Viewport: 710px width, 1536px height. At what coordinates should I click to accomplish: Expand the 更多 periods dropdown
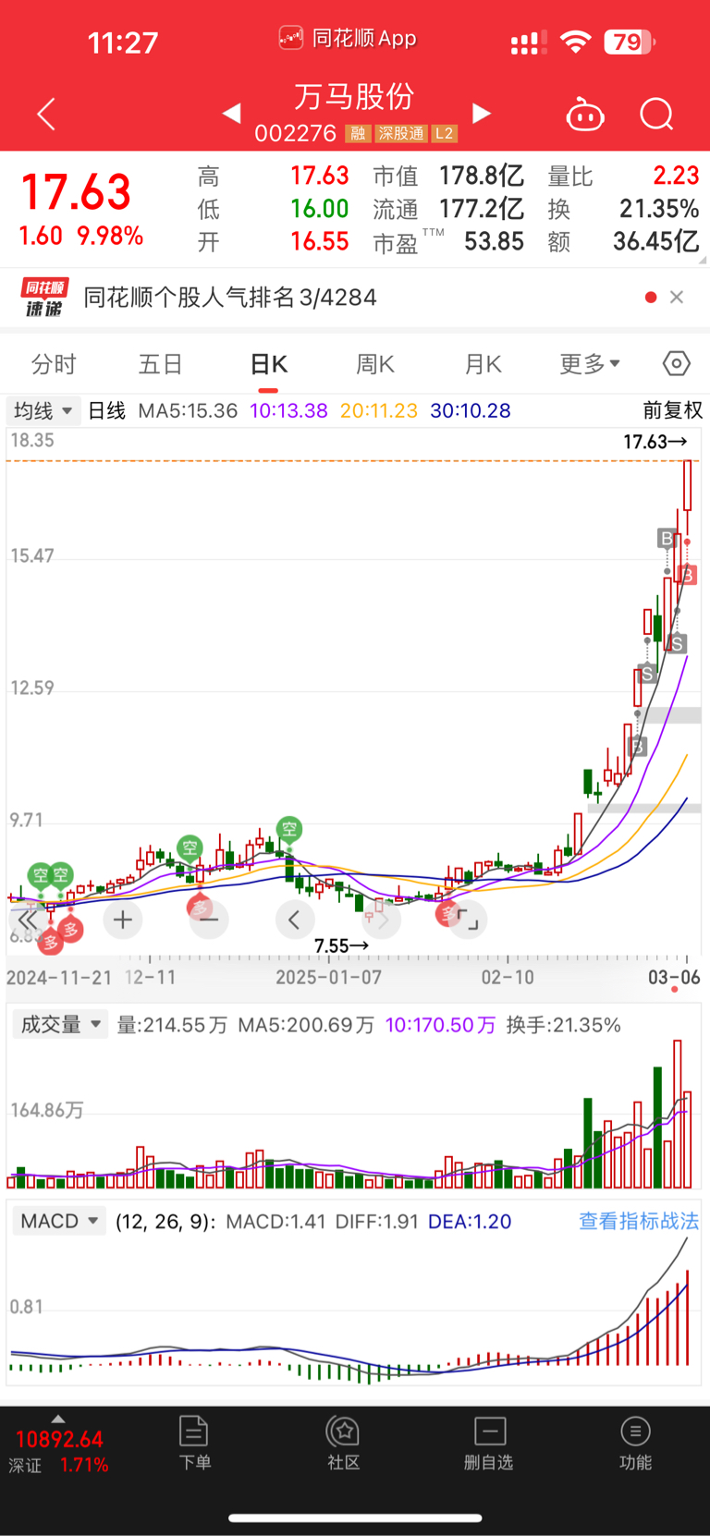(x=590, y=364)
